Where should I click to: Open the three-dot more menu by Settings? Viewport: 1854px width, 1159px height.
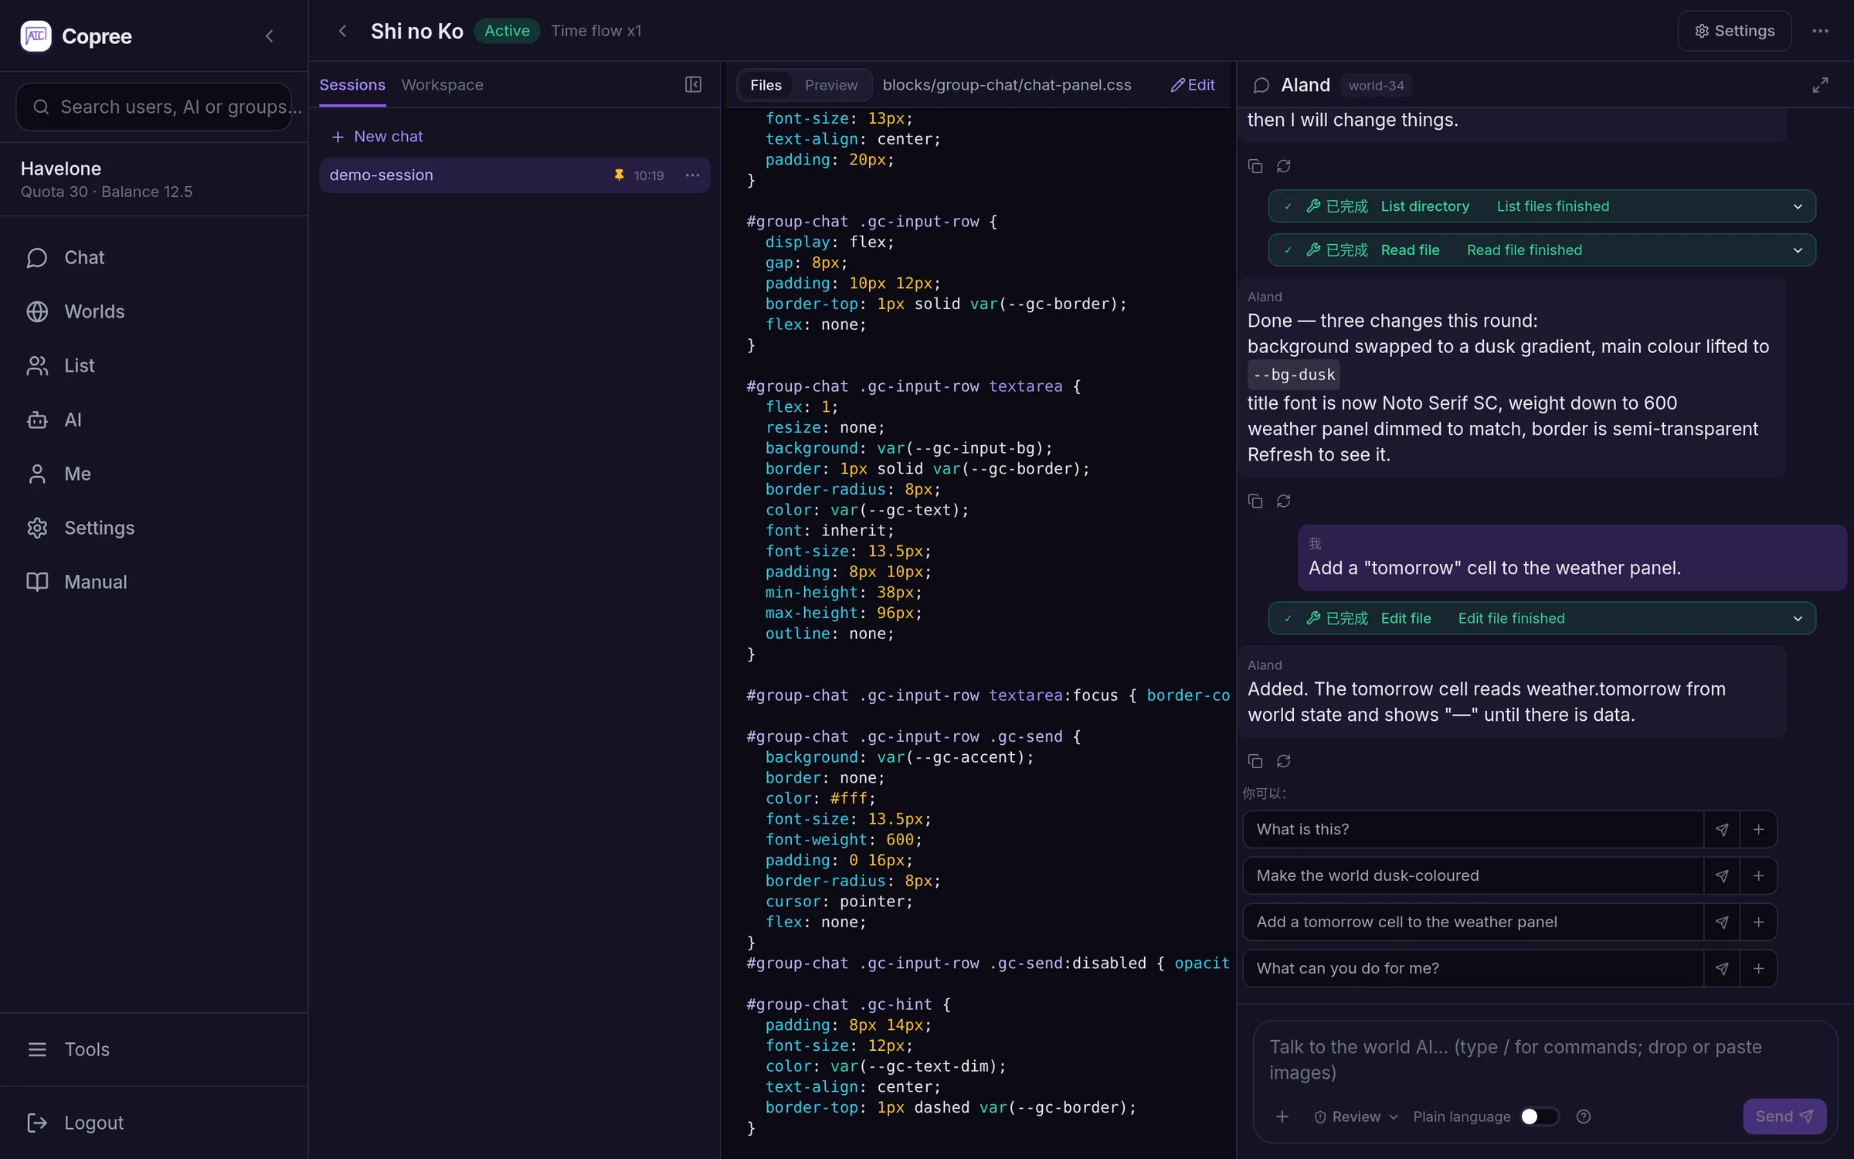(x=1820, y=31)
